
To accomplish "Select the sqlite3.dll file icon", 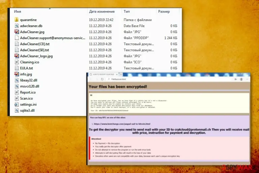I will tap(17, 110).
